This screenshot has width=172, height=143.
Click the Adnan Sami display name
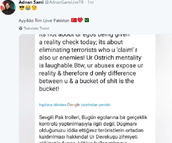31,2
